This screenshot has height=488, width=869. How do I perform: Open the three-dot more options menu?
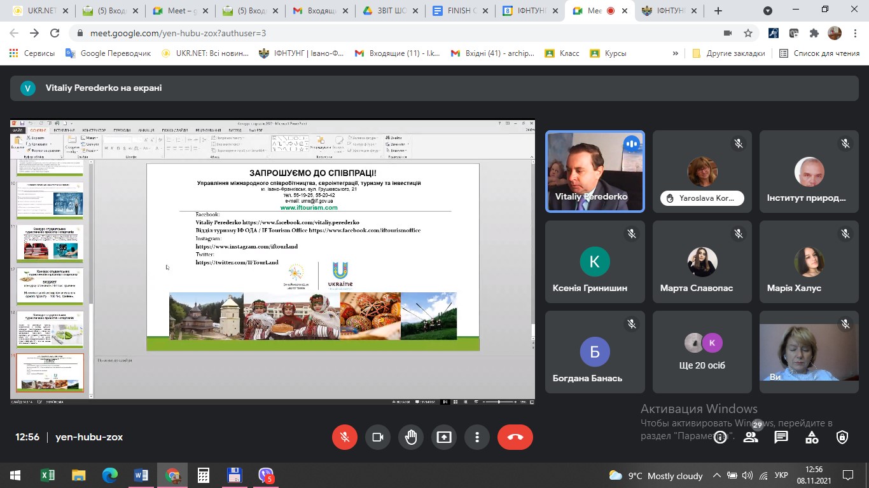click(477, 437)
